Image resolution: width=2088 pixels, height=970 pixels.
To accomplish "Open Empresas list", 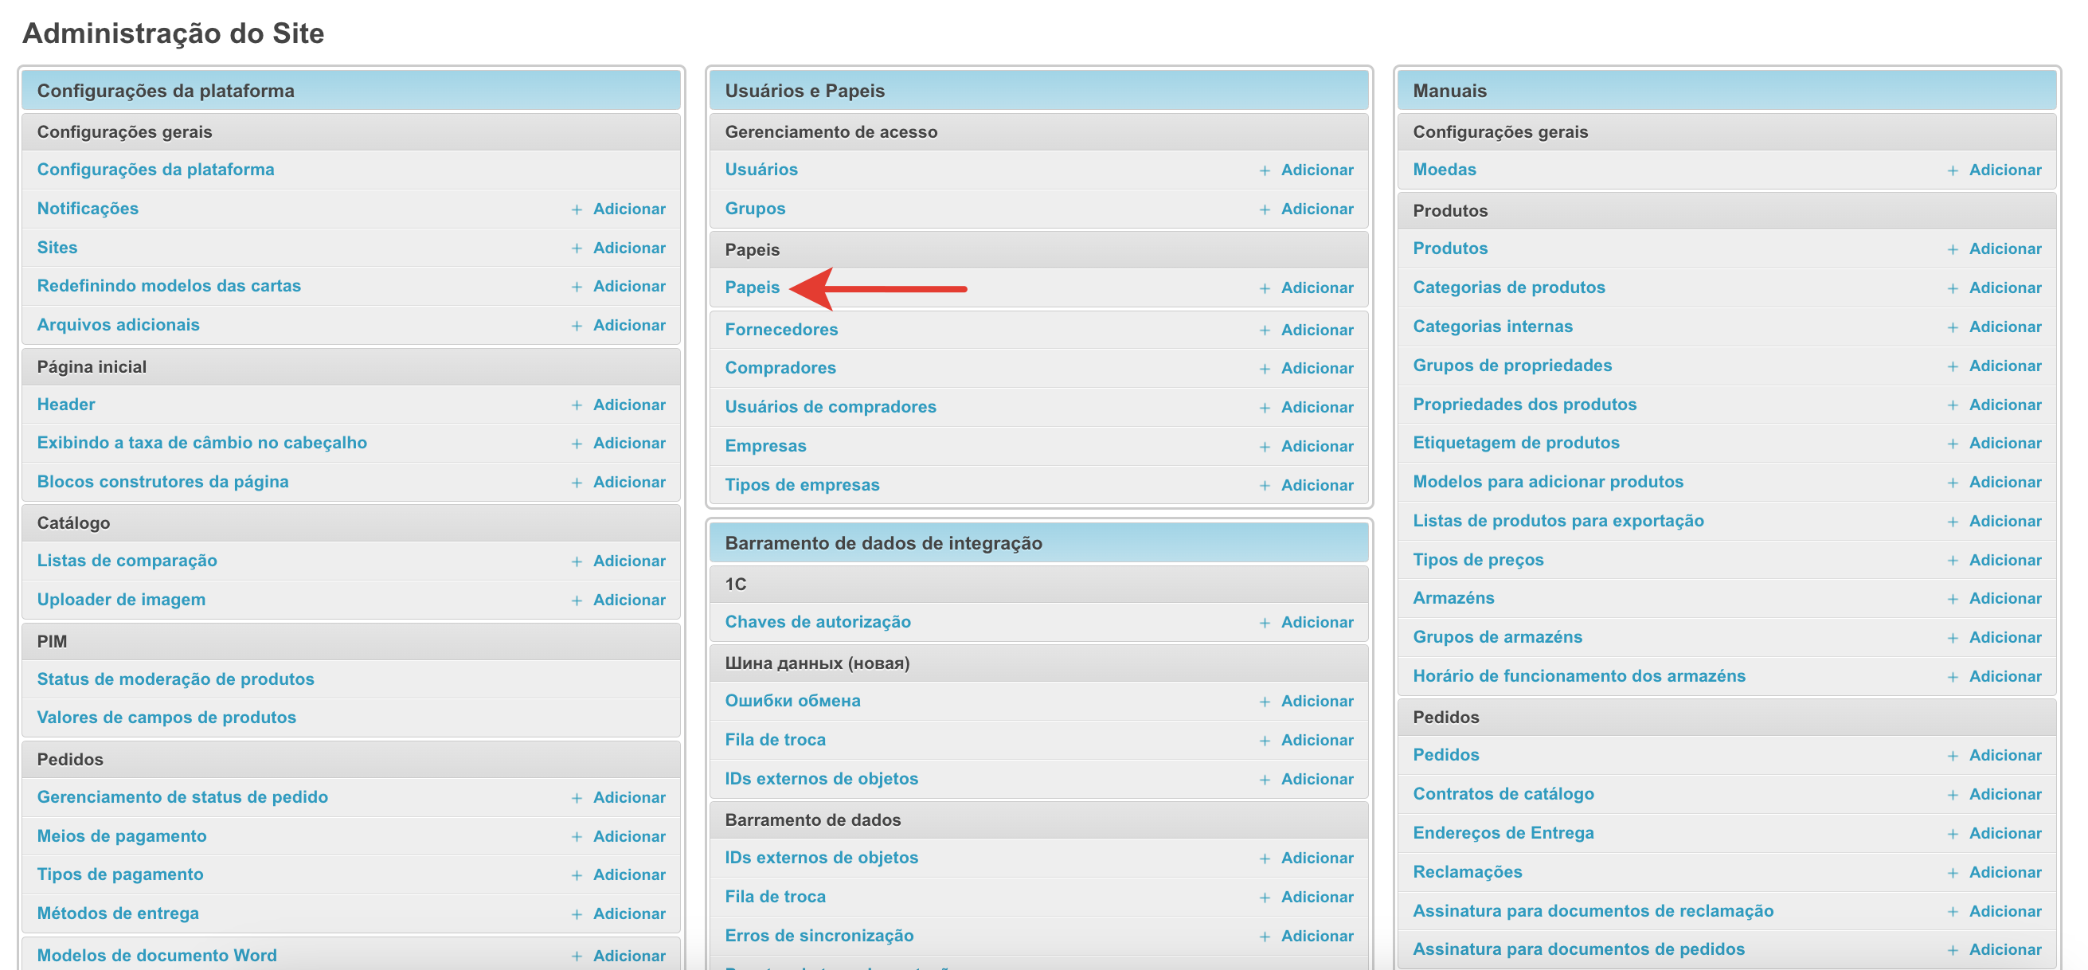I will pos(764,446).
